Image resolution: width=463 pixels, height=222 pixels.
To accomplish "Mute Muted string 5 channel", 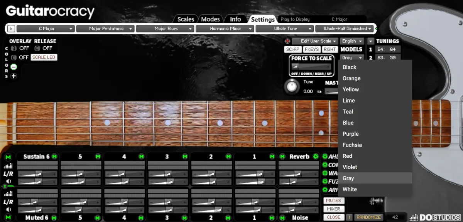I will click(x=98, y=218).
